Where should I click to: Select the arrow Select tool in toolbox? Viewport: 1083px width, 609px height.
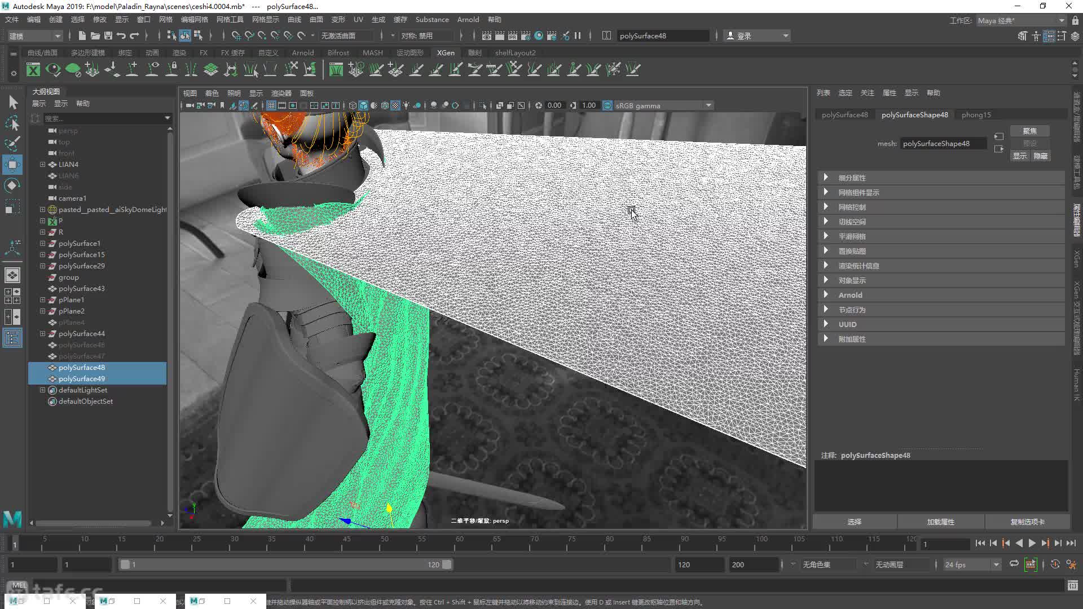click(x=12, y=102)
